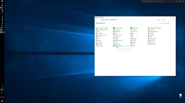
Task: Zoom in using recorder toolbar magnifier plus
Action: pyautogui.click(x=154, y=2)
